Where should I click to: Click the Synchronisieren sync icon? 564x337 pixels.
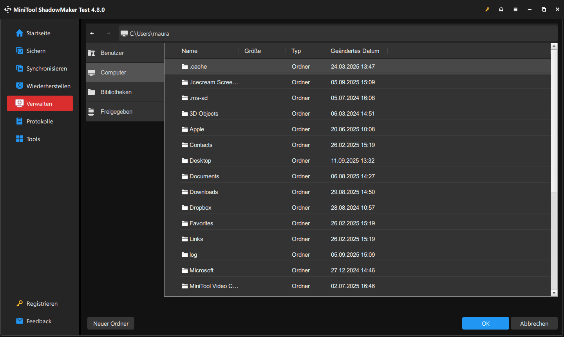pos(20,69)
